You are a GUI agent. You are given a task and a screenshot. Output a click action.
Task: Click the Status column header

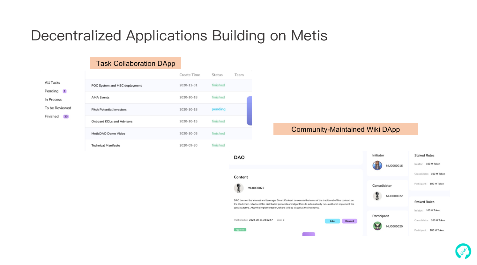pos(217,75)
